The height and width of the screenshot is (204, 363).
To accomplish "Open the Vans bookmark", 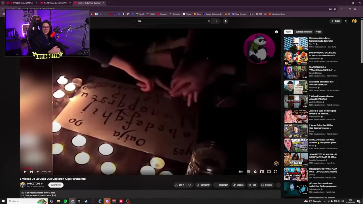I will pos(140,14).
